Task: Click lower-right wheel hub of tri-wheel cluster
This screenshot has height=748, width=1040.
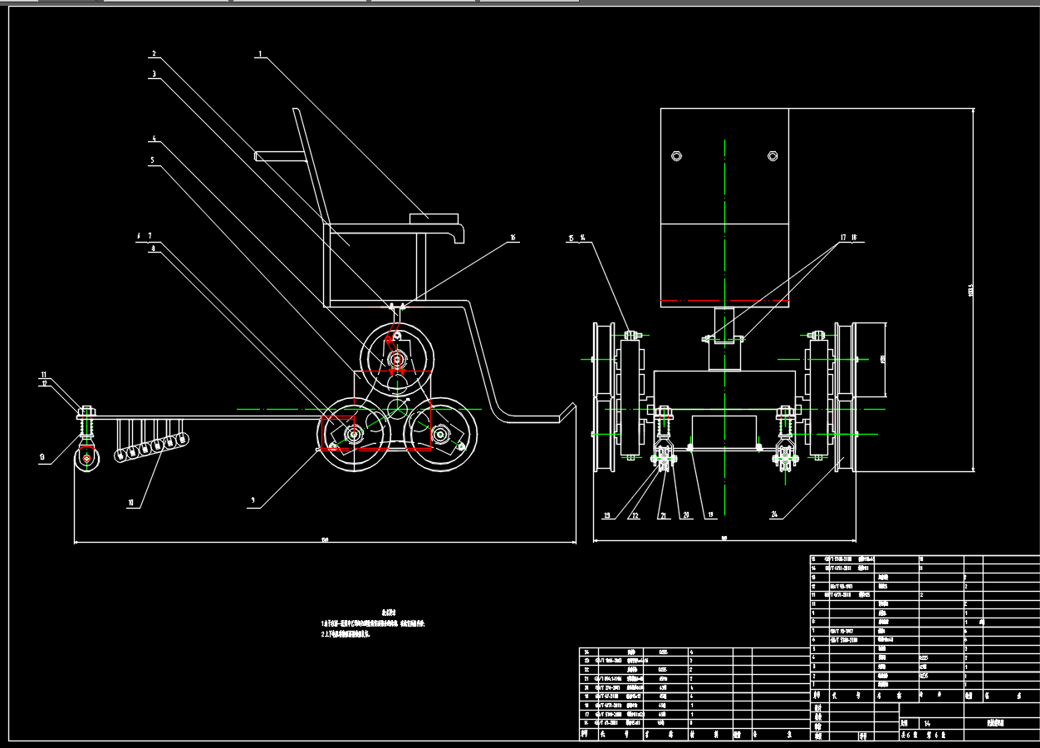Action: click(440, 434)
